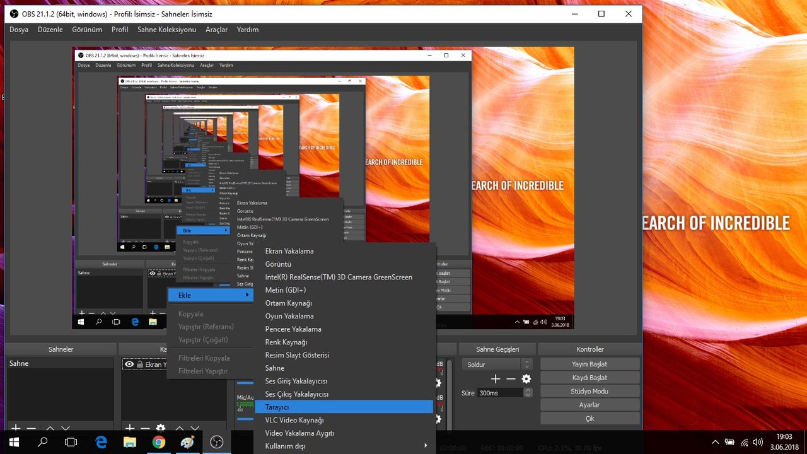Open the Windows Start menu

tap(14, 442)
